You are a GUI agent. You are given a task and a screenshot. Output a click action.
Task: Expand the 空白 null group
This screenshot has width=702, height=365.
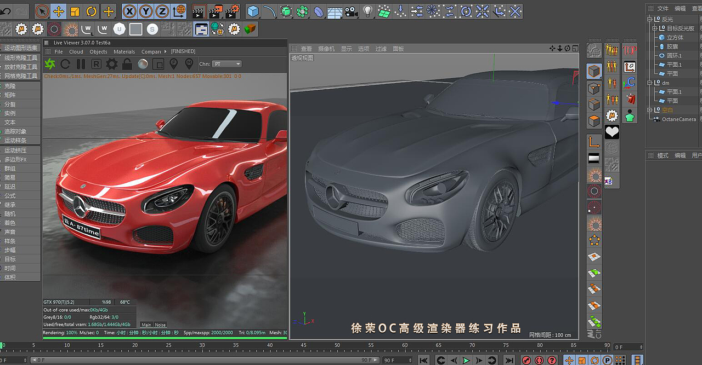[x=650, y=110]
